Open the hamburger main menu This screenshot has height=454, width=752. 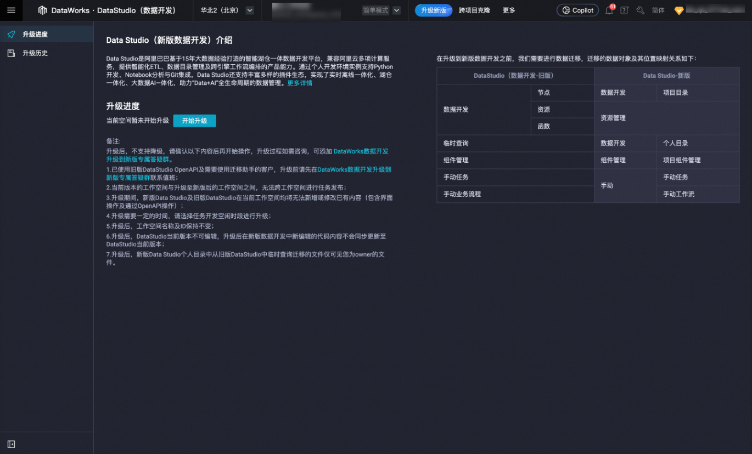click(x=11, y=10)
